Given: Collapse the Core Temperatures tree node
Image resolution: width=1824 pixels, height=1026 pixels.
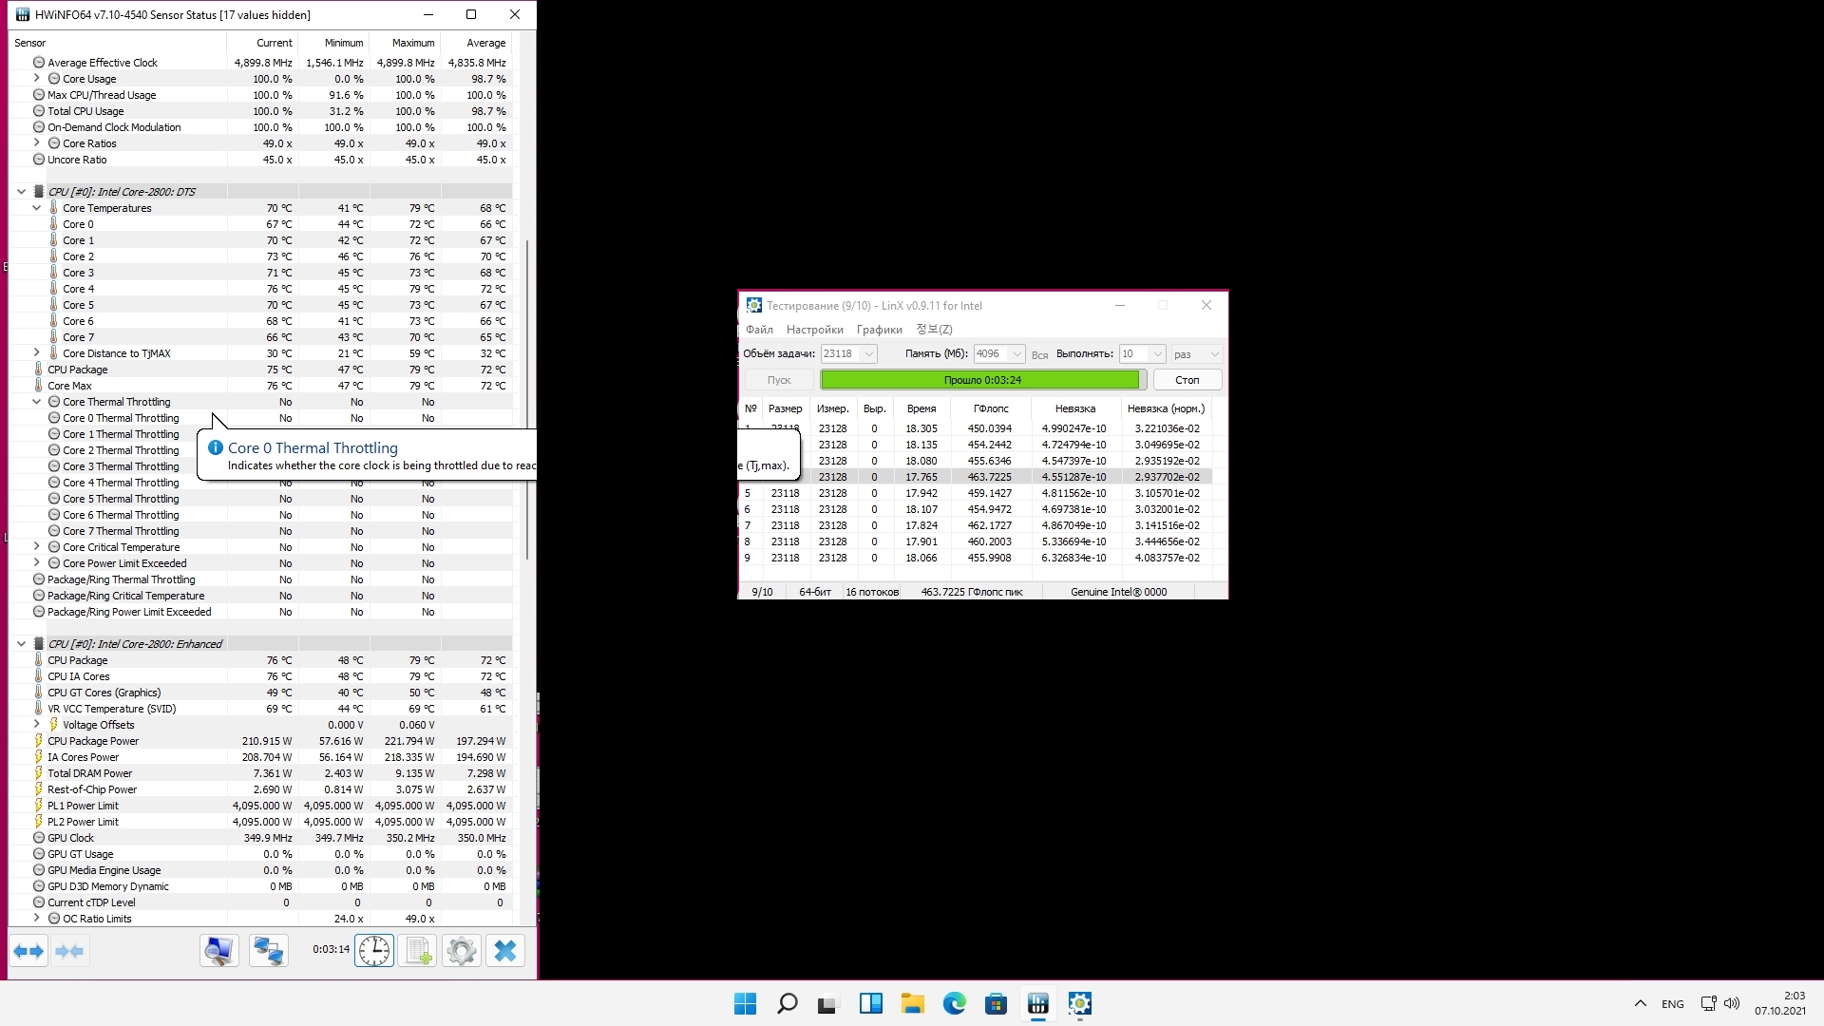Looking at the screenshot, I should (x=36, y=208).
